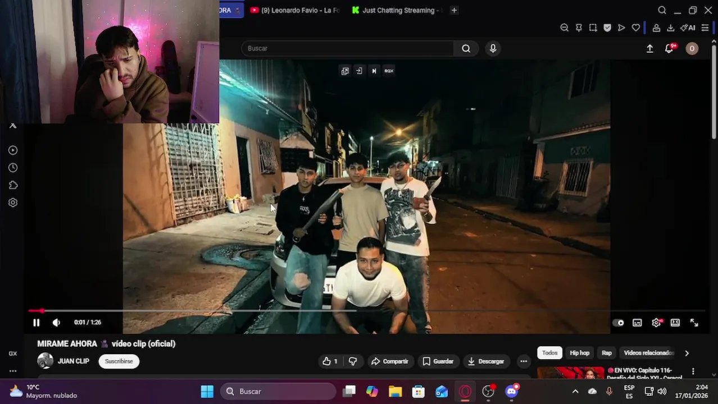This screenshot has height=404, width=718.
Task: Take a snapshot with the capture icon
Action: [593, 27]
